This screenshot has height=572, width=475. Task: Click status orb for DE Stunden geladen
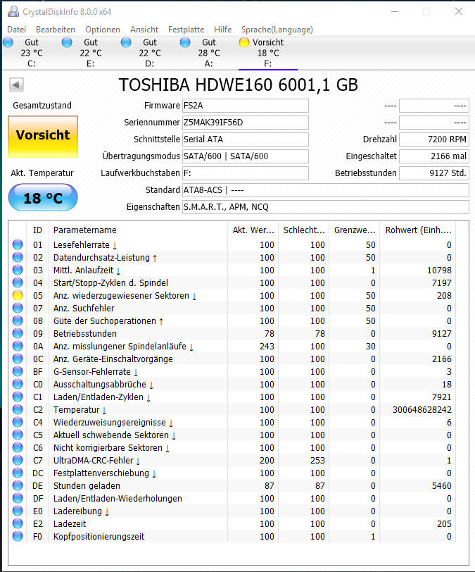(x=18, y=485)
